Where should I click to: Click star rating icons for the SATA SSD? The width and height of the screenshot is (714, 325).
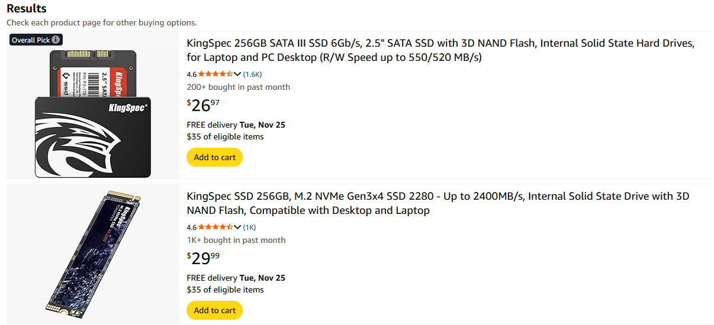click(215, 74)
